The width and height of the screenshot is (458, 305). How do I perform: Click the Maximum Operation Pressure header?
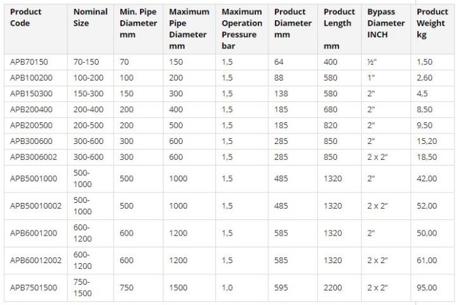click(241, 29)
